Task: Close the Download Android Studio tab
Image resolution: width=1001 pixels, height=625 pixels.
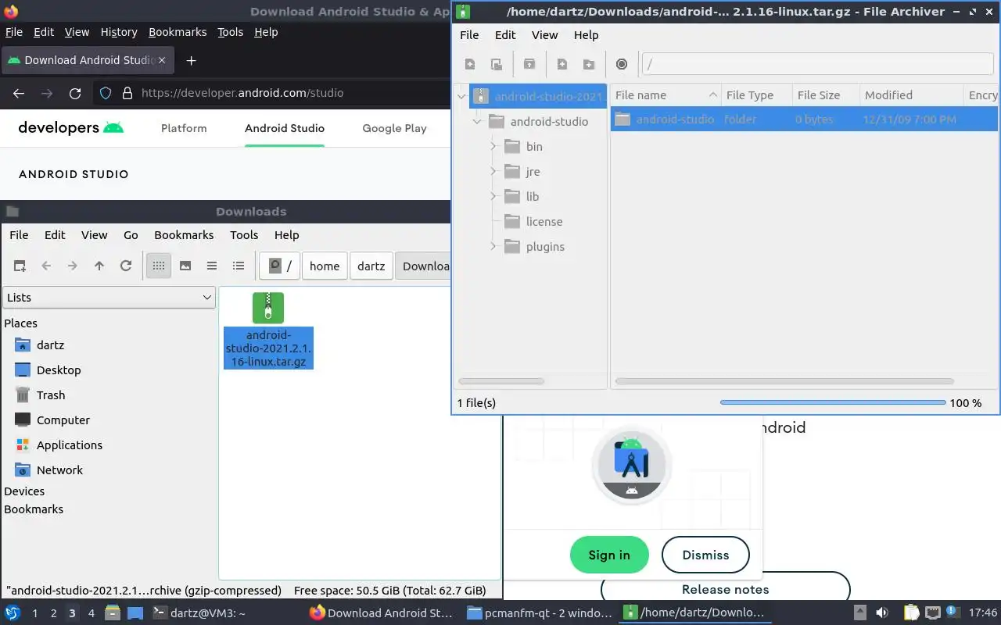Action: click(162, 60)
